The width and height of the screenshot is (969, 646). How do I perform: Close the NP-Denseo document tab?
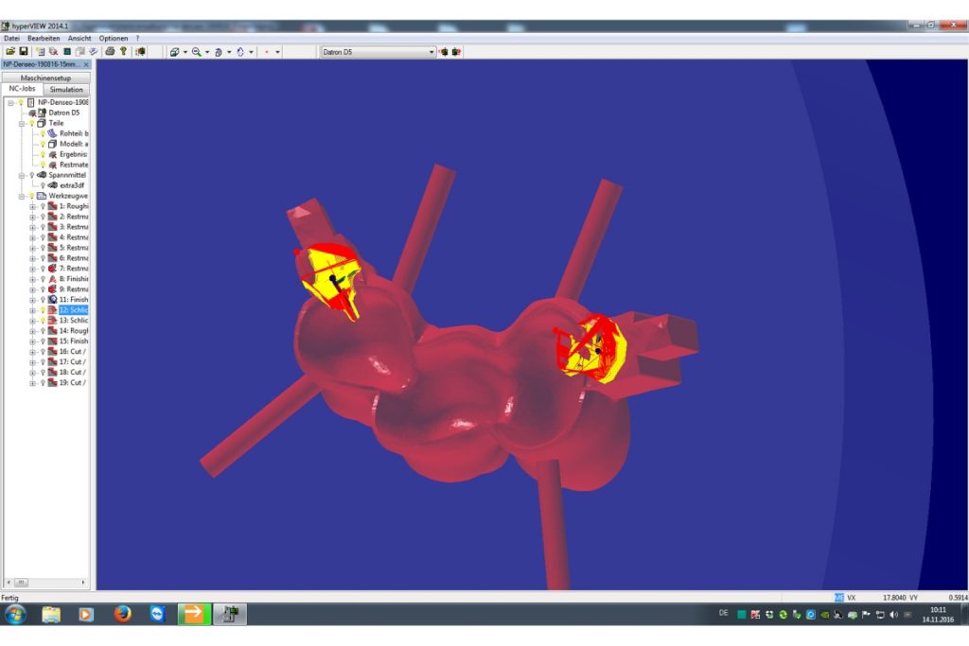(86, 64)
